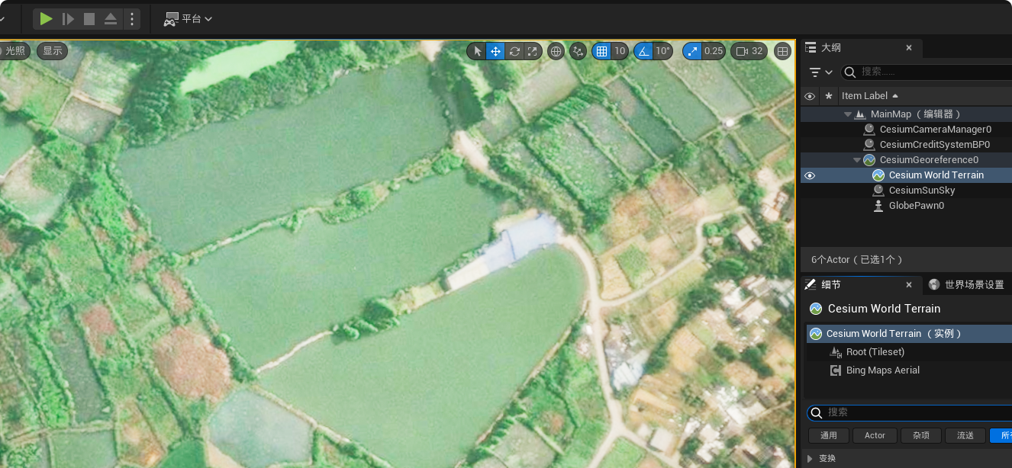Click the Actor filter button
Viewport: 1012px width, 468px height.
click(x=875, y=435)
